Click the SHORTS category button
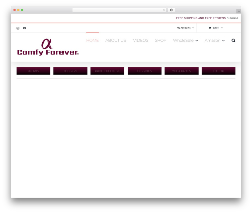Viewport: 252px width, 213px height. click(x=33, y=71)
